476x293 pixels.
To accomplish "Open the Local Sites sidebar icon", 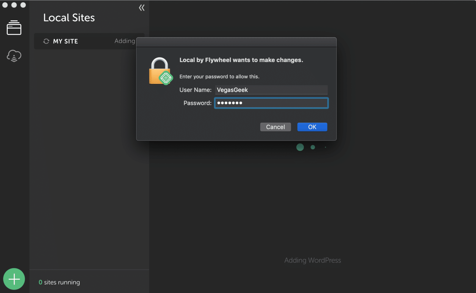I will 14,28.
